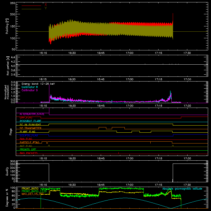Viewport: 211px width, 211px height.
Task: Click the 17:00 tick under the Pointing plot
Action: (130, 53)
